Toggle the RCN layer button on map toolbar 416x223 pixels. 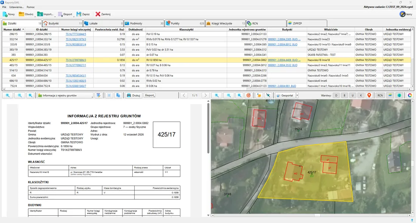[380, 95]
